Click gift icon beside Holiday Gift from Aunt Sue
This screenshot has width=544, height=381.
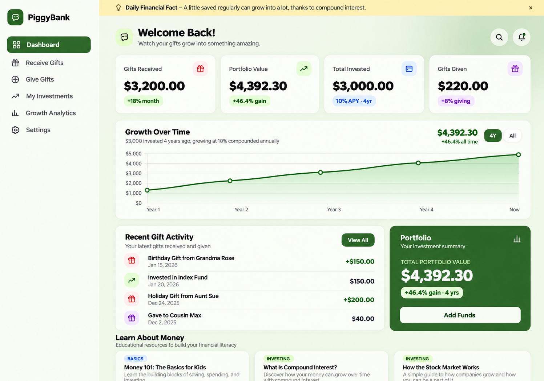[132, 299]
